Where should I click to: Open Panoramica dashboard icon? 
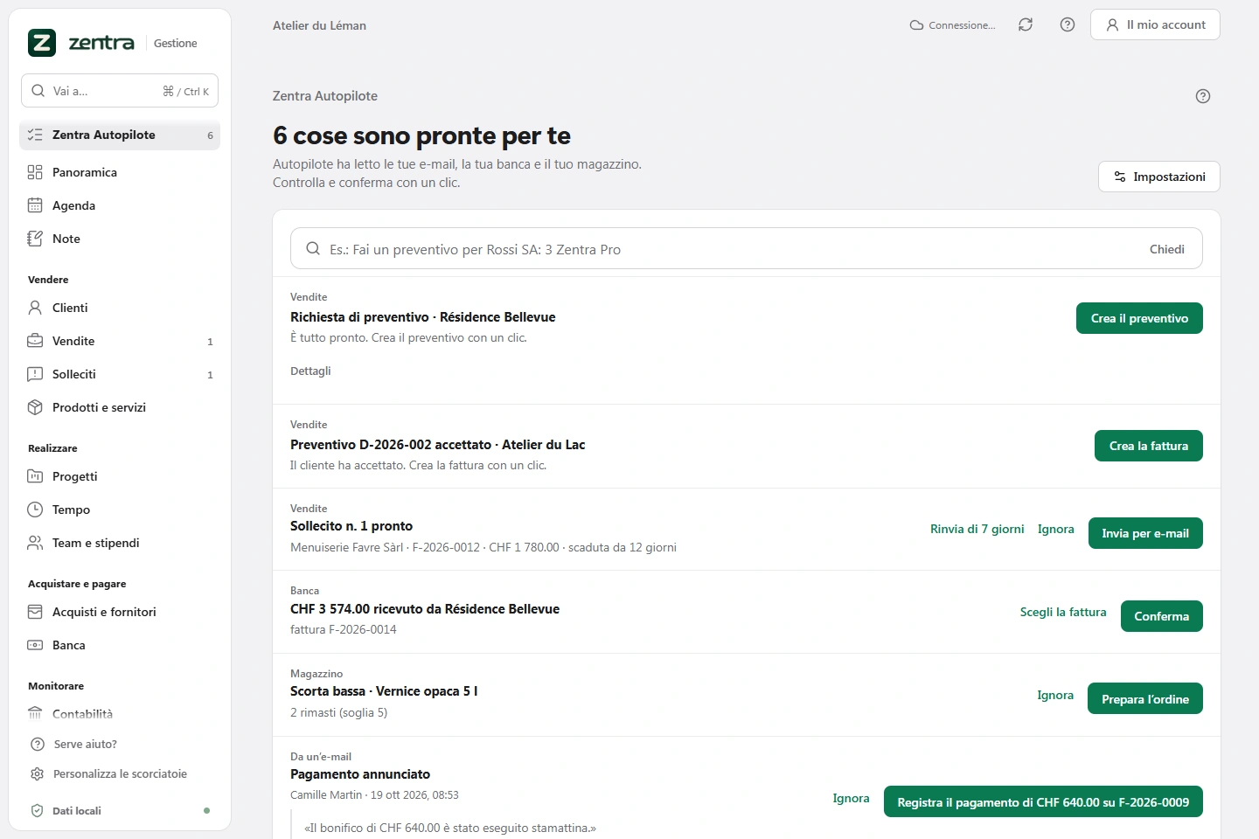coord(35,172)
